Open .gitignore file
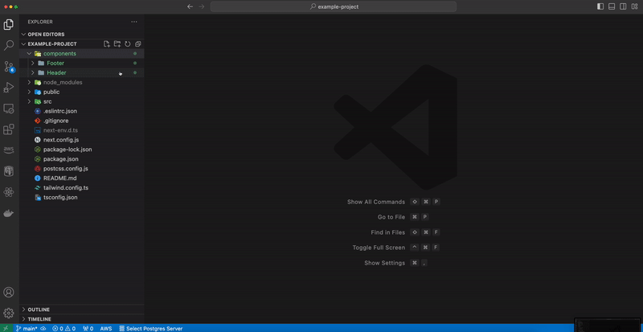The height and width of the screenshot is (332, 643). tap(82, 121)
